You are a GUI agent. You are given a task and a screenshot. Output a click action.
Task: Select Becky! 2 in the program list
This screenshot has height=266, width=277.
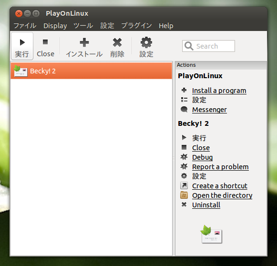click(x=92, y=71)
